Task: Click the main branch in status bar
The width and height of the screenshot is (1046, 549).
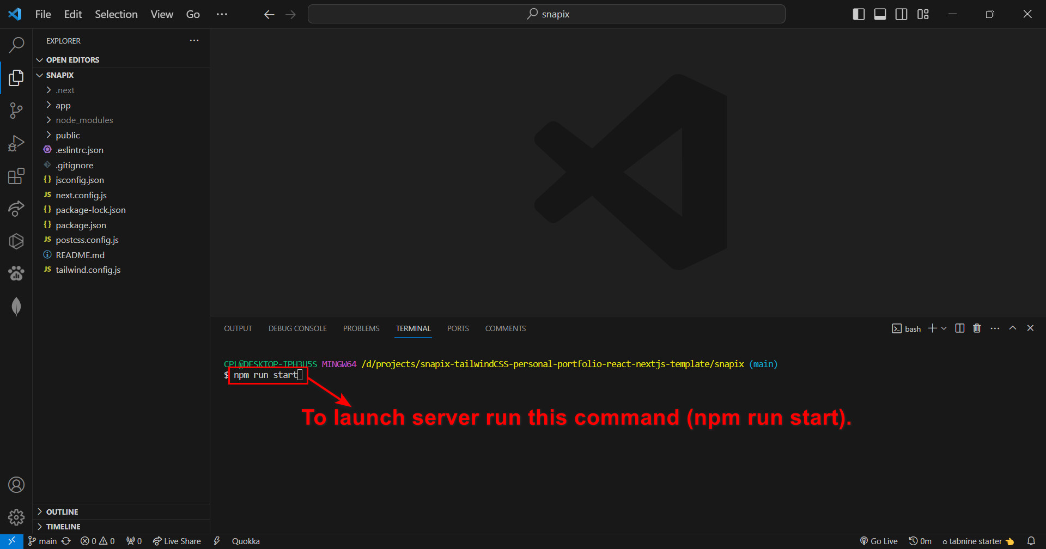Action: coord(42,541)
